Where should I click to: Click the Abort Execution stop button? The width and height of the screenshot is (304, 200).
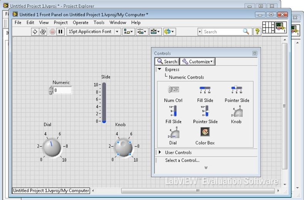click(52, 32)
